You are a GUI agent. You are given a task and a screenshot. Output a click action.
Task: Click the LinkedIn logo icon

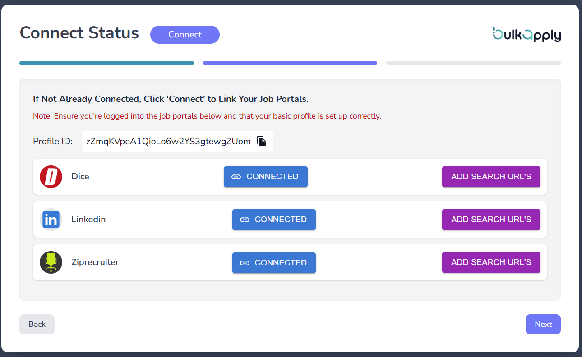point(51,220)
